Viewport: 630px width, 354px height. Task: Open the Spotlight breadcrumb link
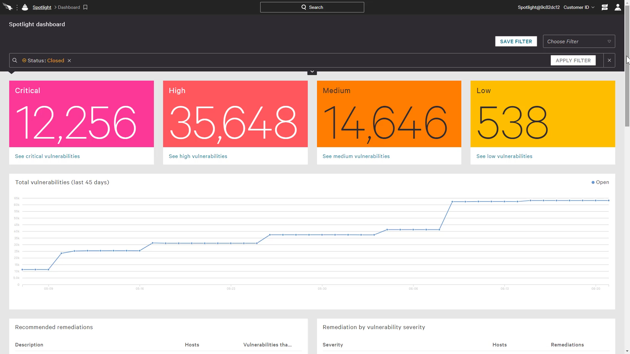pyautogui.click(x=42, y=7)
